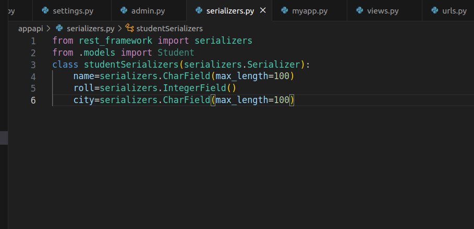Click the 'name' field on line 4
This screenshot has height=229, width=474.
[x=84, y=77]
